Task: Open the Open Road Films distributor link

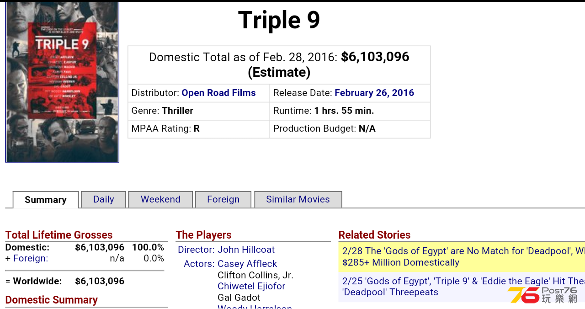Action: 218,93
